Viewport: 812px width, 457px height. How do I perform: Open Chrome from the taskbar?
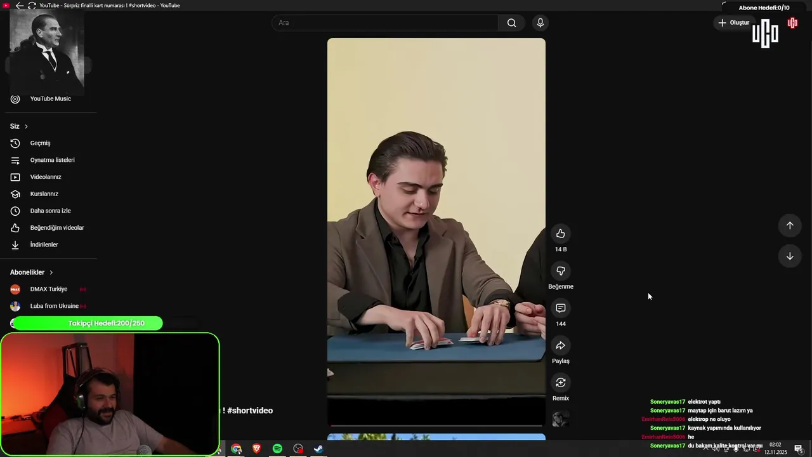click(236, 449)
